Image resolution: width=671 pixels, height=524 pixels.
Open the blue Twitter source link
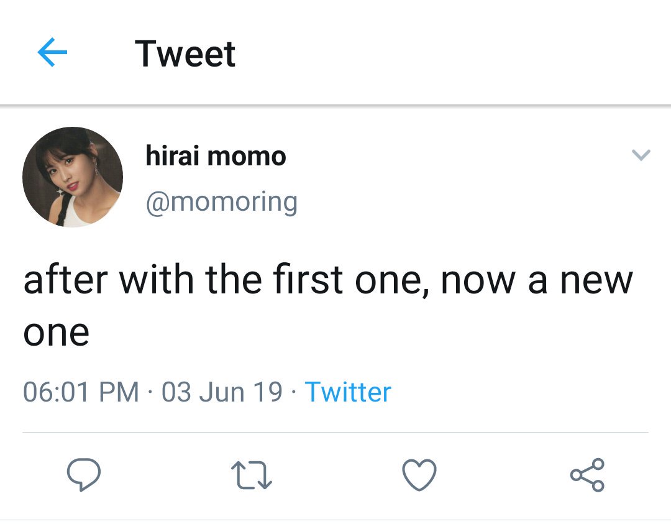click(x=348, y=392)
